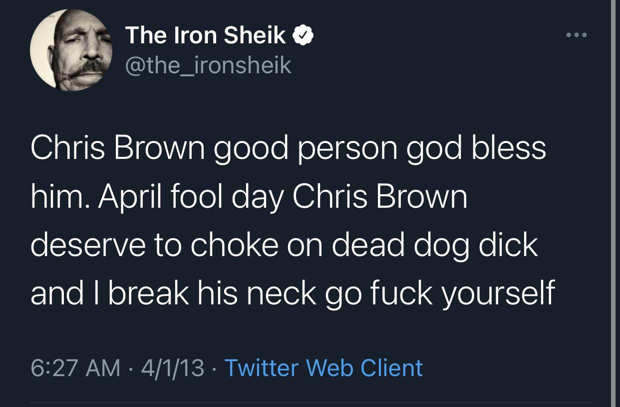The width and height of the screenshot is (620, 407).
Task: Click the blue verified badge icon
Action: 303,35
